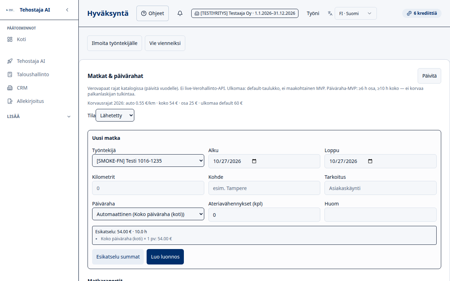Viewport: 450px width, 281px height.
Task: Click the Ohjeet help button
Action: [153, 13]
